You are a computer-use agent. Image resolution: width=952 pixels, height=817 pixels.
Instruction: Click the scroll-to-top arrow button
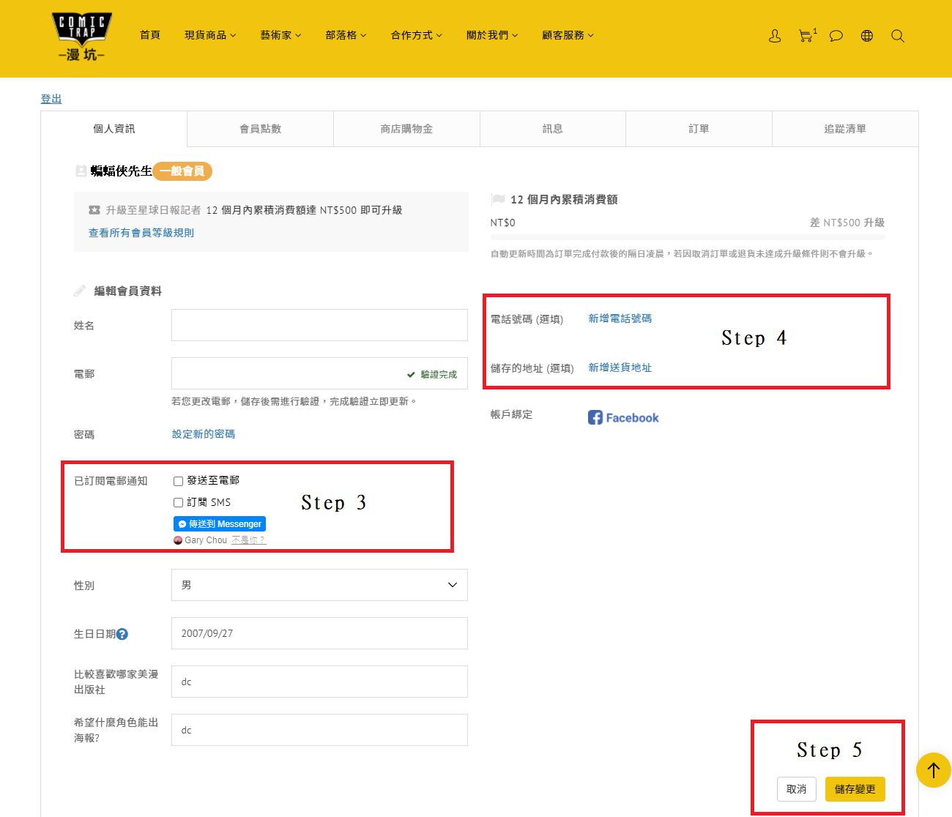point(933,770)
